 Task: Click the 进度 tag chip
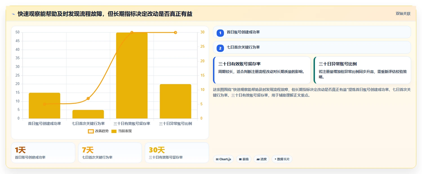[x=261, y=159]
